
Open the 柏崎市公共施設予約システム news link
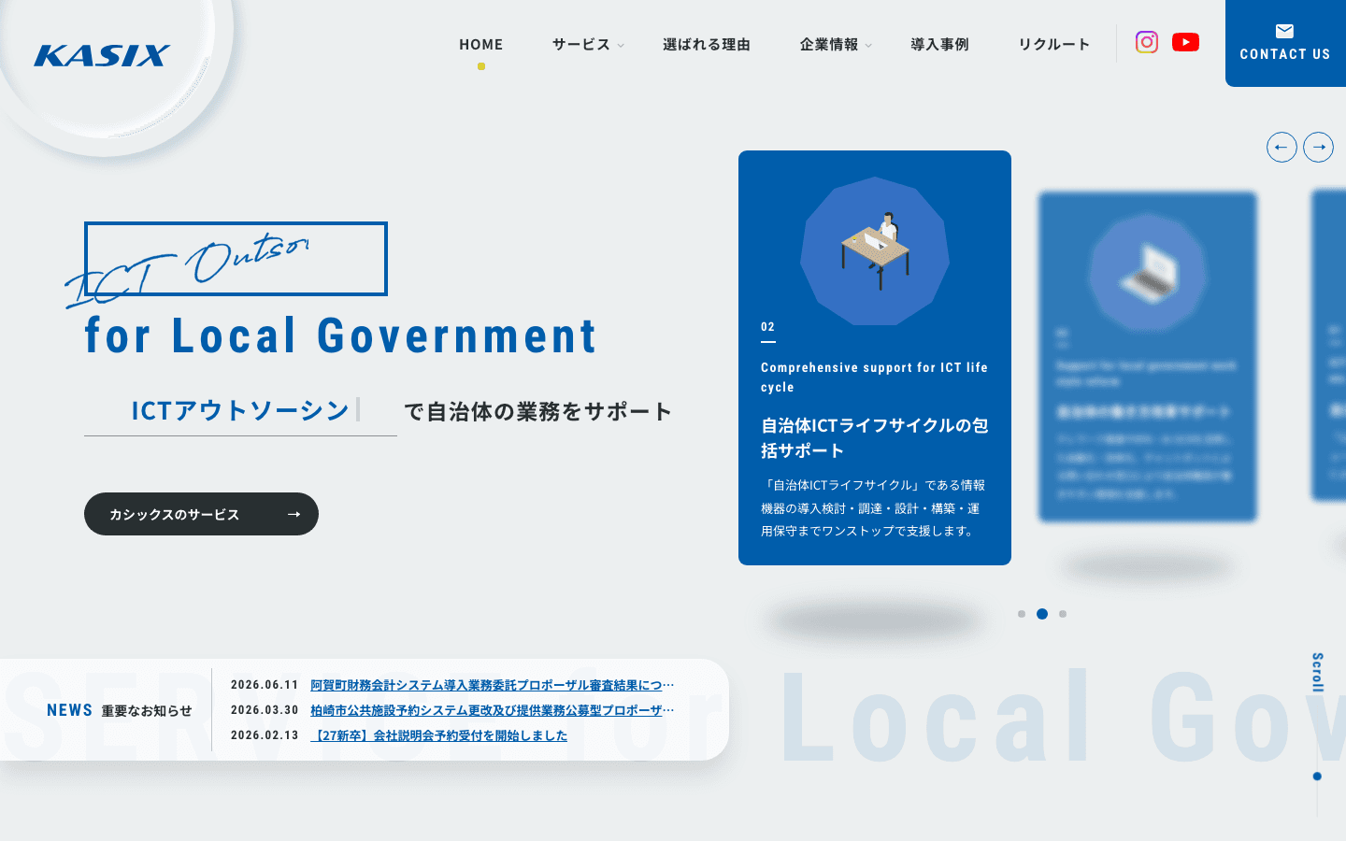[492, 710]
